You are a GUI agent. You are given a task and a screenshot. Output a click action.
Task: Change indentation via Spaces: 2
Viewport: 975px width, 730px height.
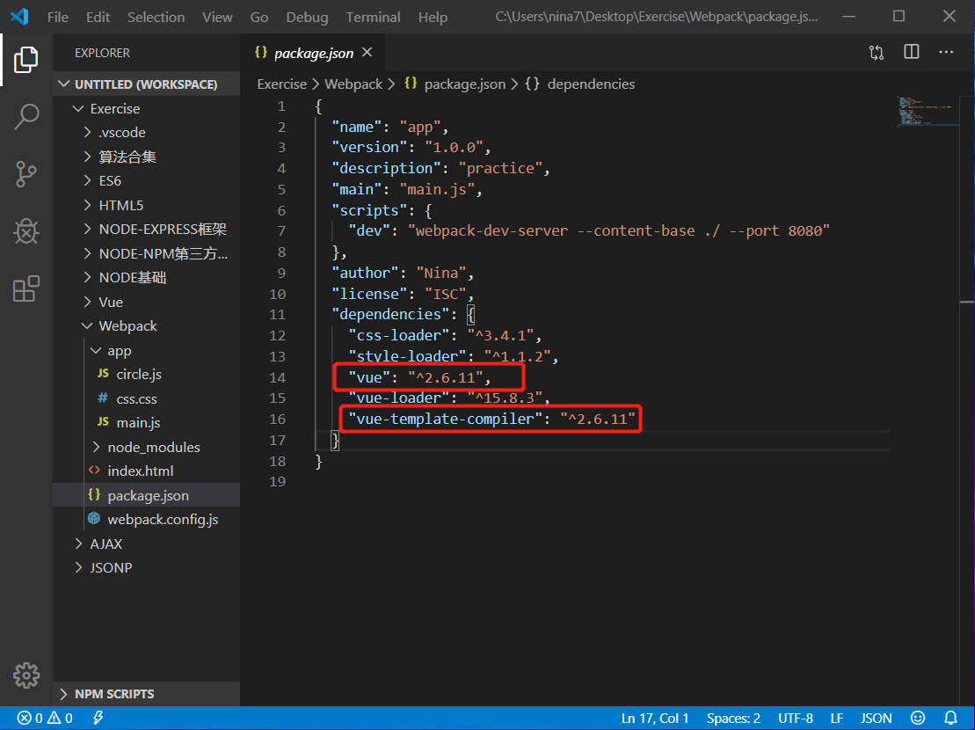pyautogui.click(x=733, y=719)
